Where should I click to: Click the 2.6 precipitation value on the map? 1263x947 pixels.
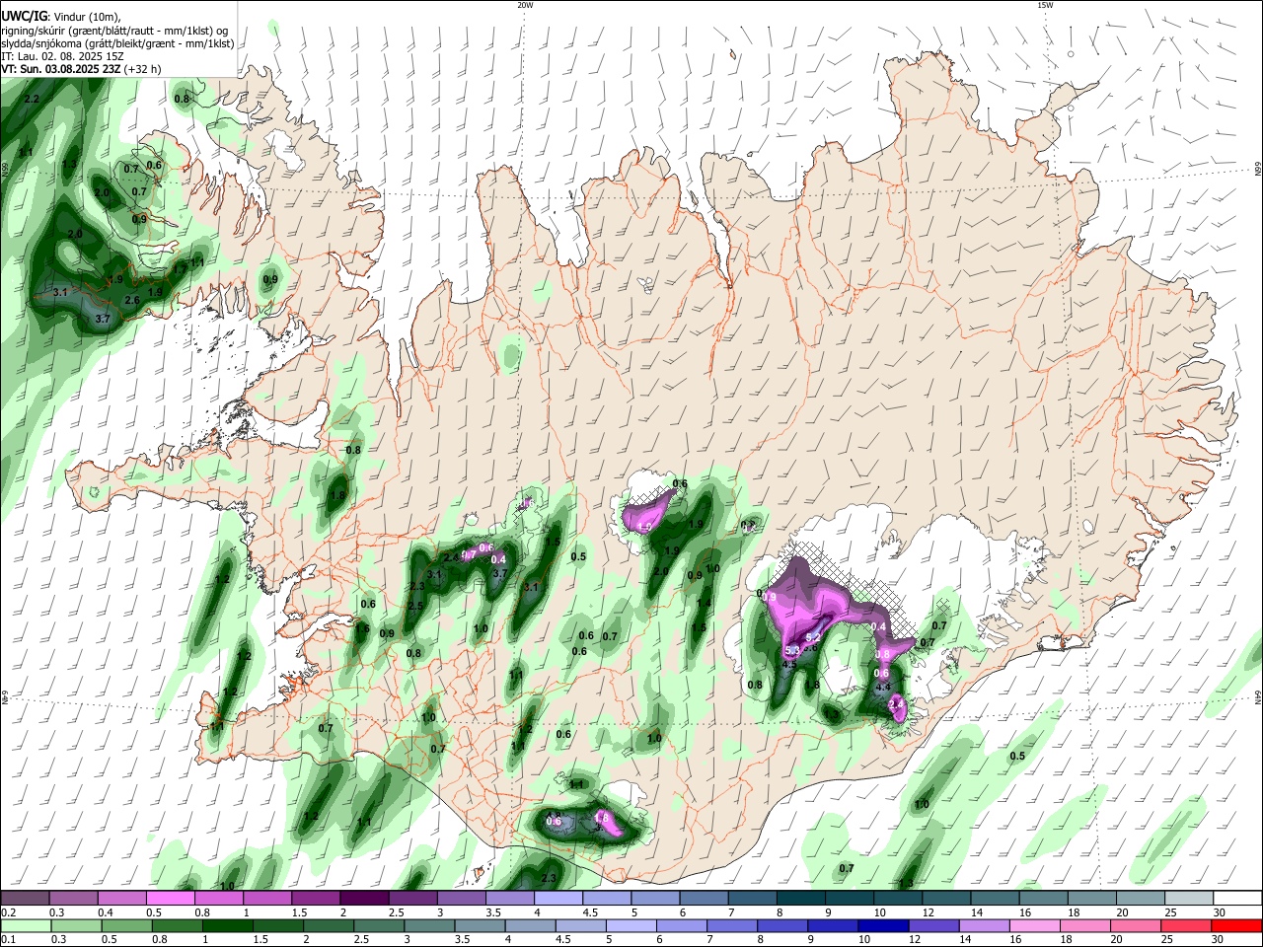(x=131, y=300)
